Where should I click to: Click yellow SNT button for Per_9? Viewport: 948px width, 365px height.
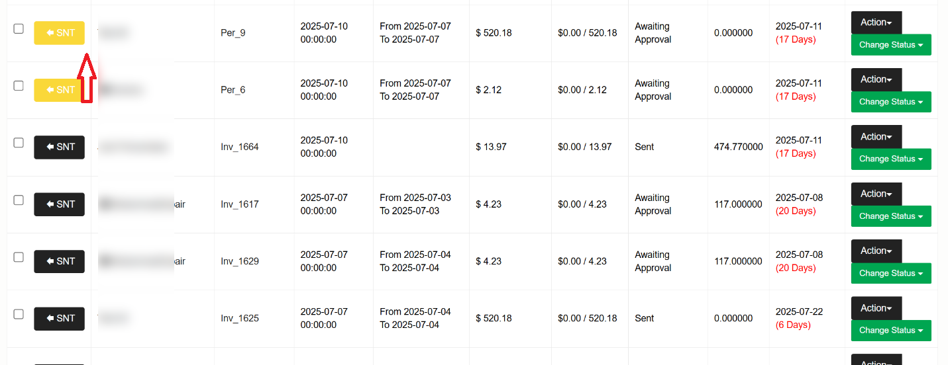[59, 32]
